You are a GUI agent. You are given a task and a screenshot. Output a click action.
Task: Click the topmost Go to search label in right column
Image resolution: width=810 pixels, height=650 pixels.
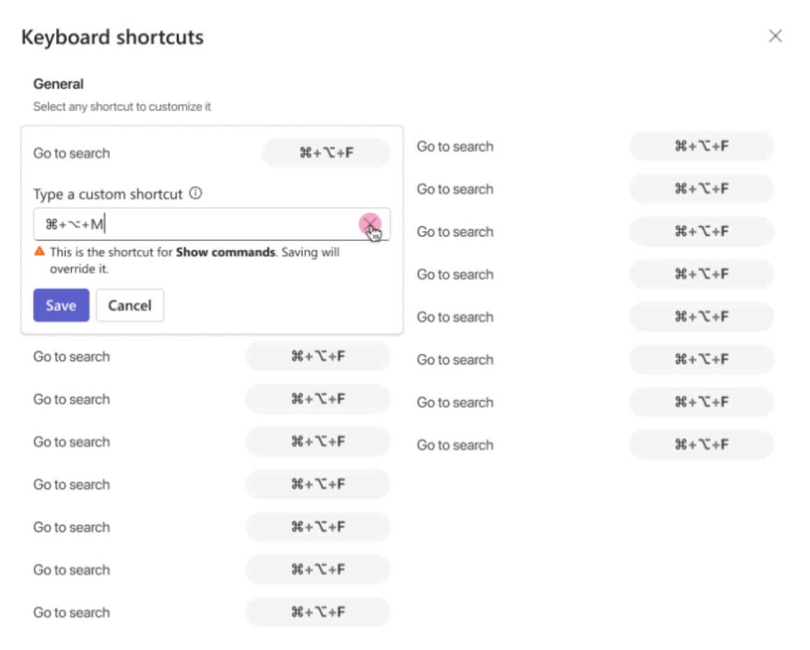click(454, 147)
